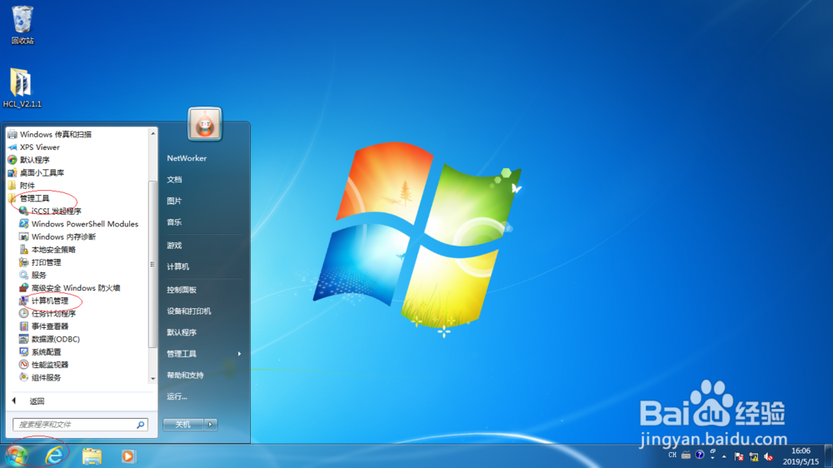Collapse the 管理工具 folder in program list
The image size is (833, 468).
point(29,198)
